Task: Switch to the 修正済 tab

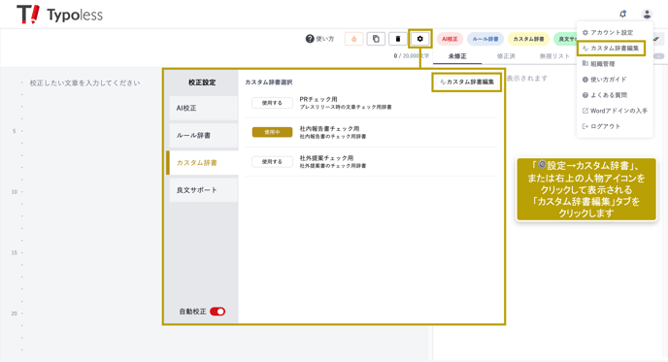Action: click(506, 56)
